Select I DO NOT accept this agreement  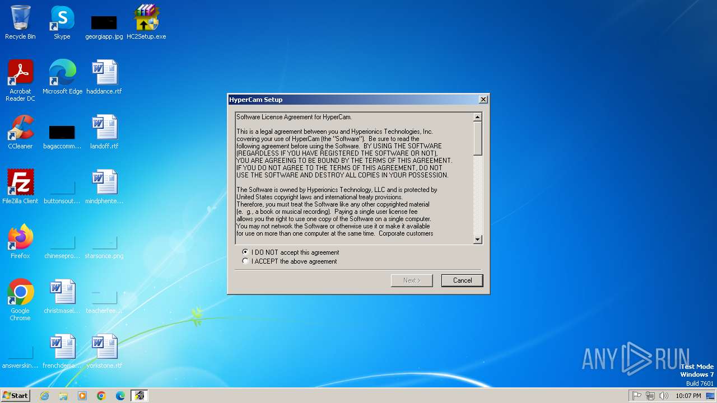coord(291,252)
